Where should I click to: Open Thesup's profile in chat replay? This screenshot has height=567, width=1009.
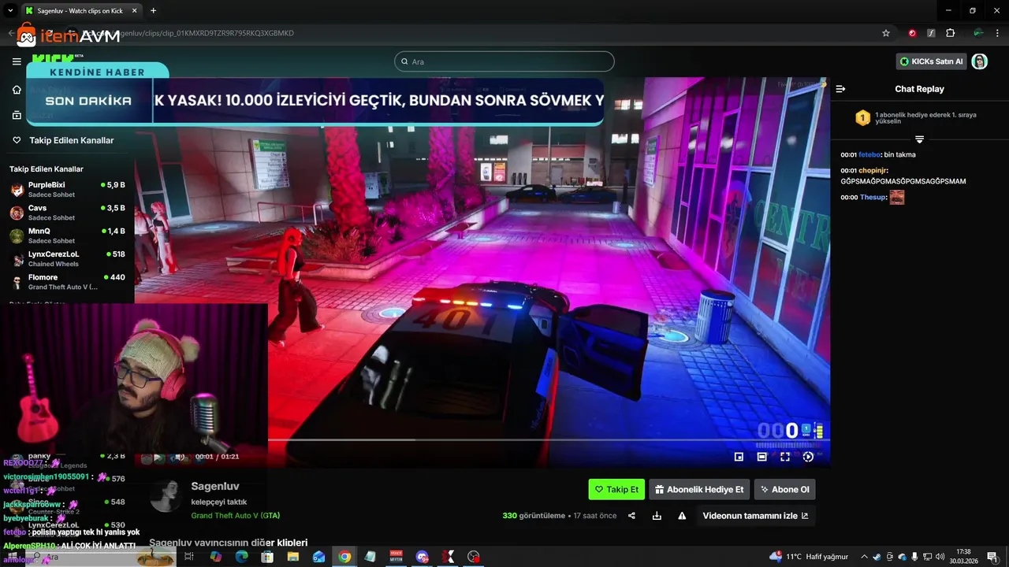[x=873, y=198]
